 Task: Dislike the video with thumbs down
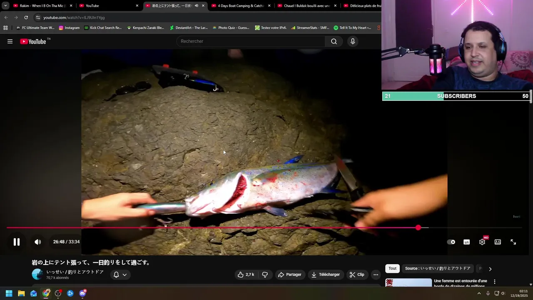pos(265,275)
